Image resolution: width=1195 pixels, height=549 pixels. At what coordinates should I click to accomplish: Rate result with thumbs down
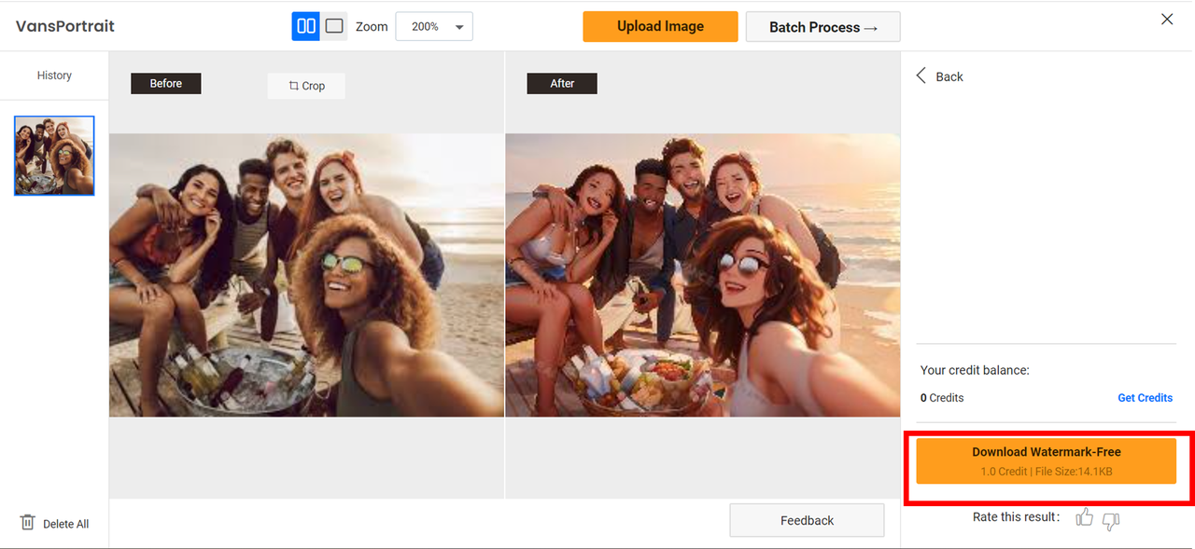[1111, 521]
